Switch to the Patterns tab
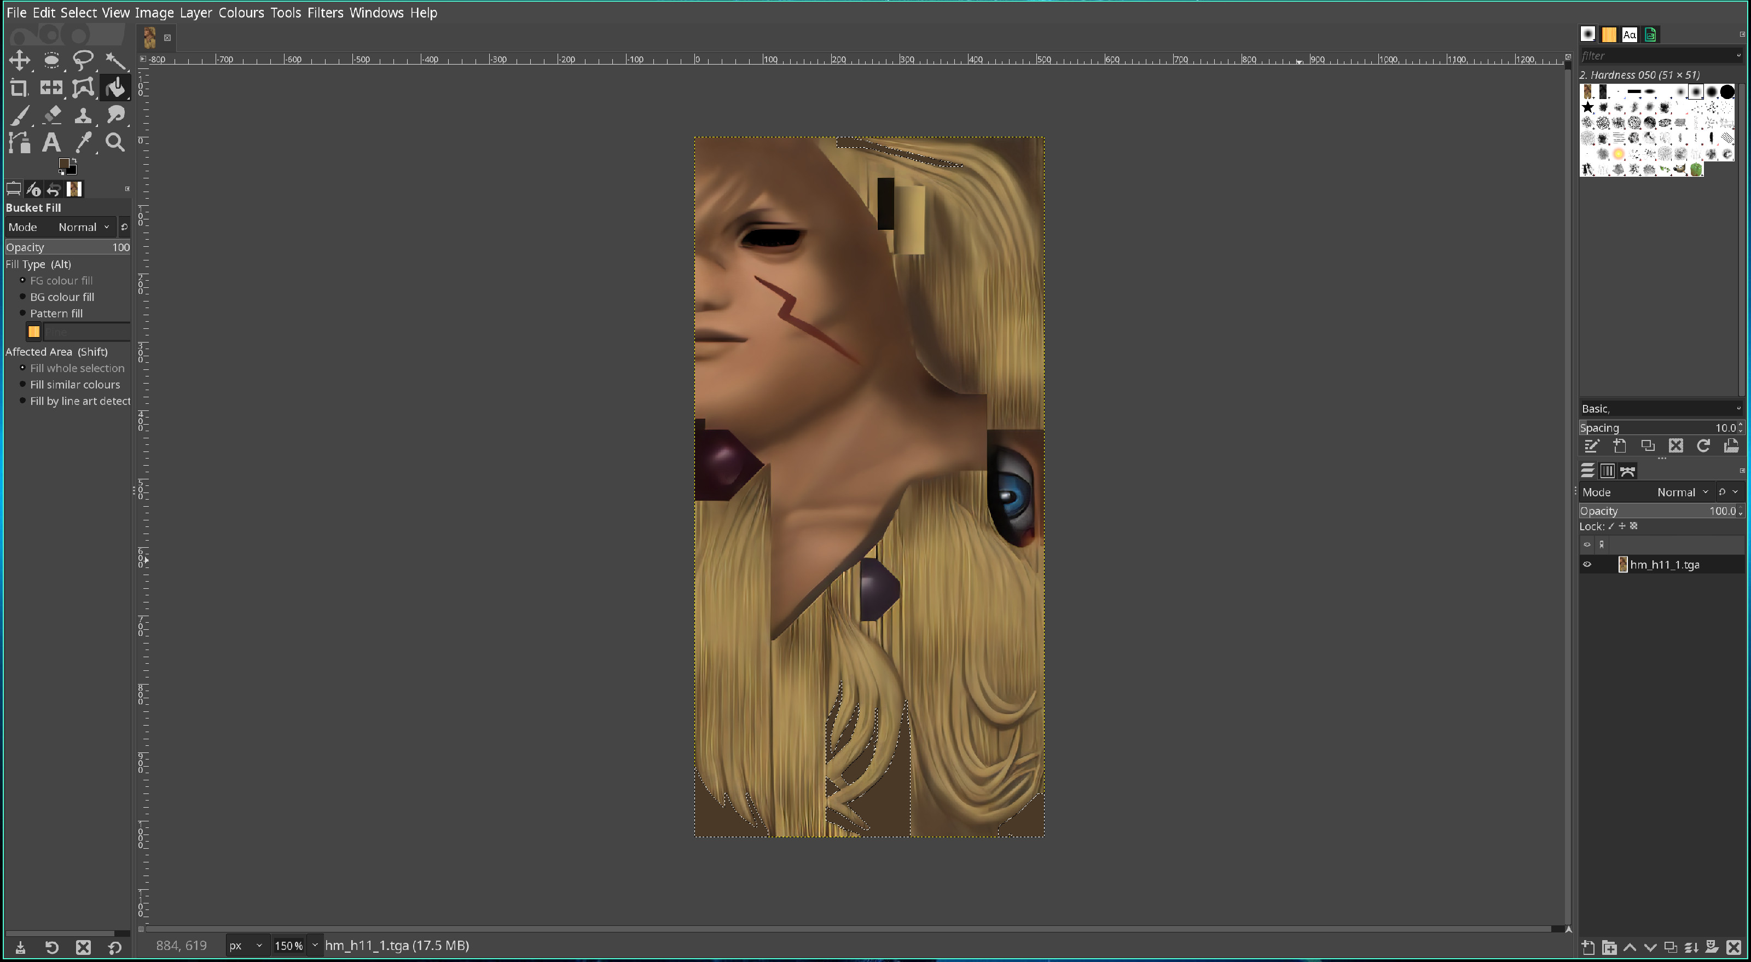1751x962 pixels. click(x=1609, y=34)
